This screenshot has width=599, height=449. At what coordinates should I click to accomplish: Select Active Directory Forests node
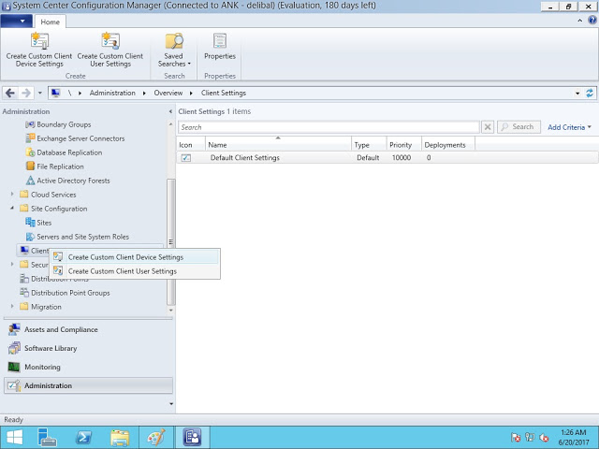point(73,181)
